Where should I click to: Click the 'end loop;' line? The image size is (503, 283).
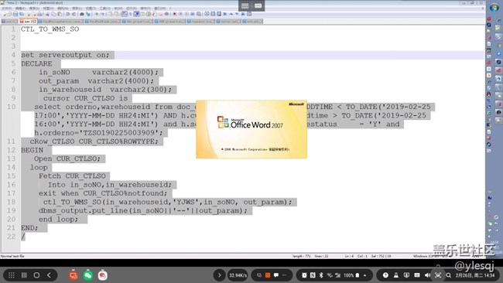pos(58,220)
